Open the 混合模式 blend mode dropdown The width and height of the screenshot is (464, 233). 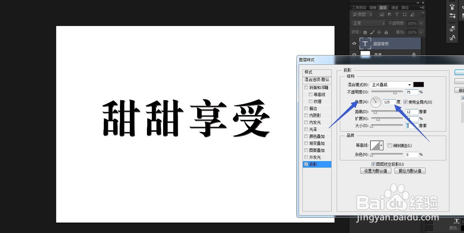pos(391,84)
